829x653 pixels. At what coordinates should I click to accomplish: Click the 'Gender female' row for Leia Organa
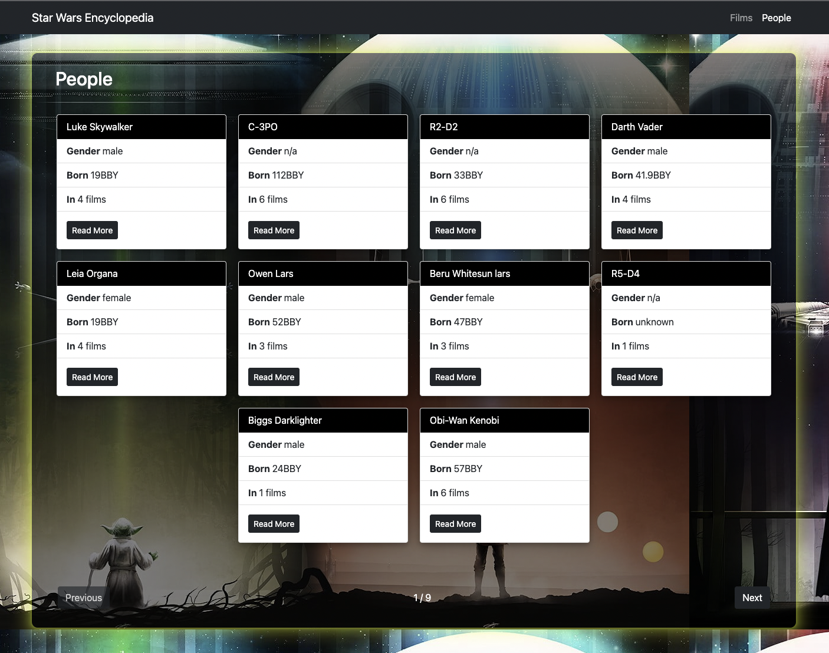coord(142,298)
